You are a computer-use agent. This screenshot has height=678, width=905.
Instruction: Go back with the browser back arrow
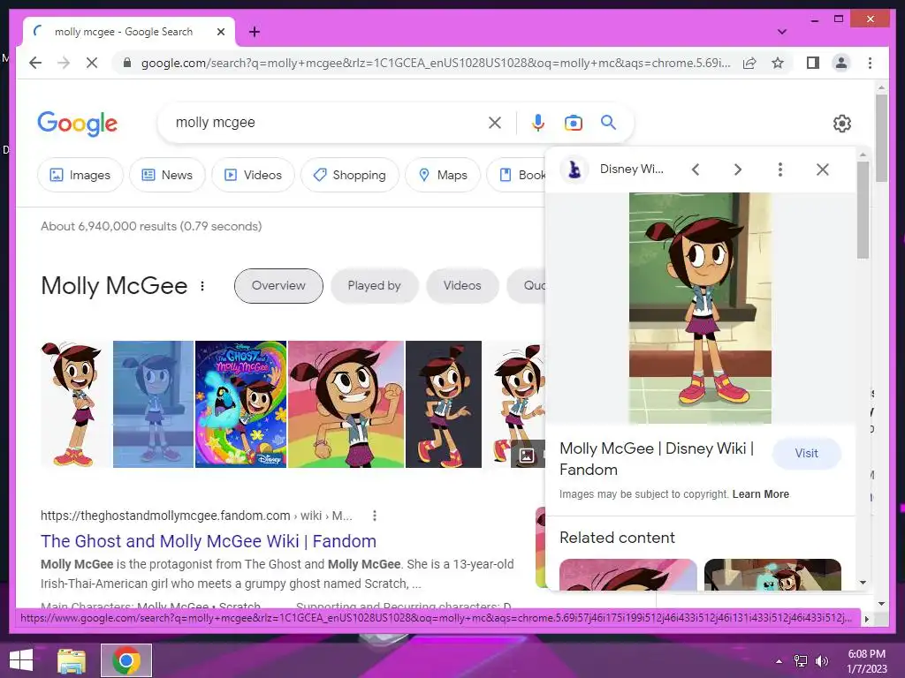click(x=35, y=63)
